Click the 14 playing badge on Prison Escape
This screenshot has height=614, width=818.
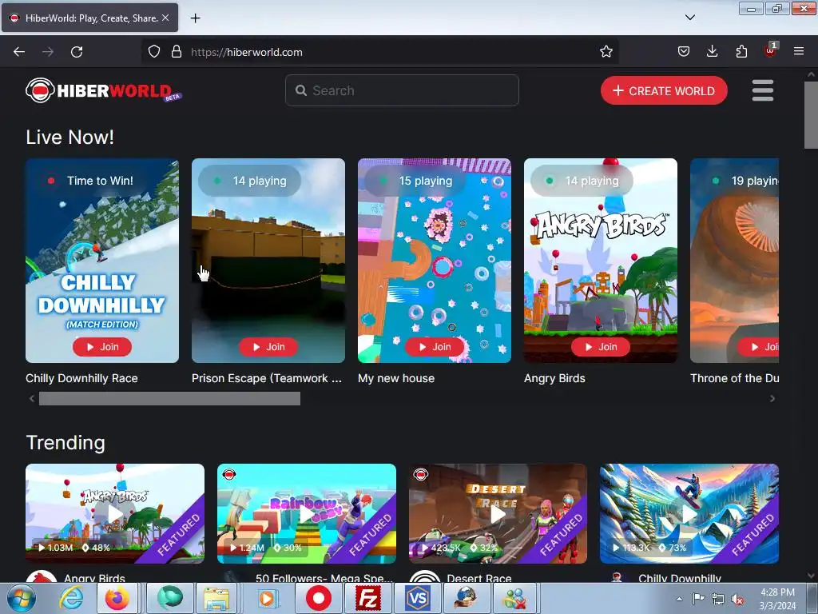[250, 181]
